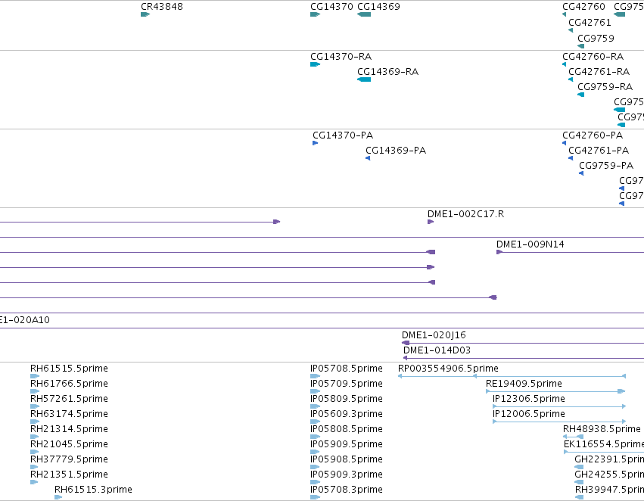Select the RH57261.5prime EST feature
644x501 pixels.
[x=35, y=406]
